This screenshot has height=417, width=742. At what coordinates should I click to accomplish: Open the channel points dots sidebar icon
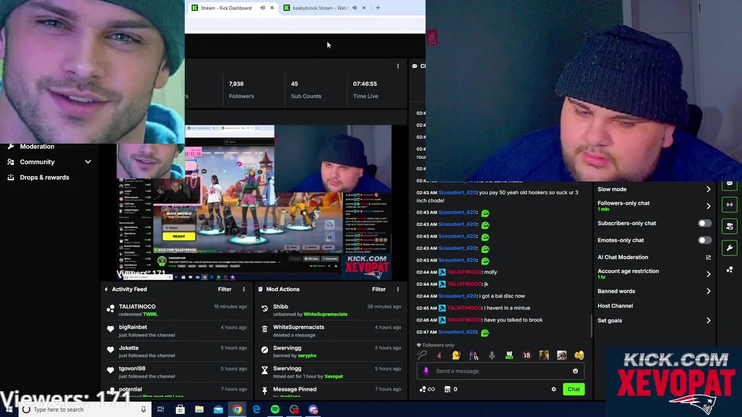pyautogui.click(x=729, y=270)
